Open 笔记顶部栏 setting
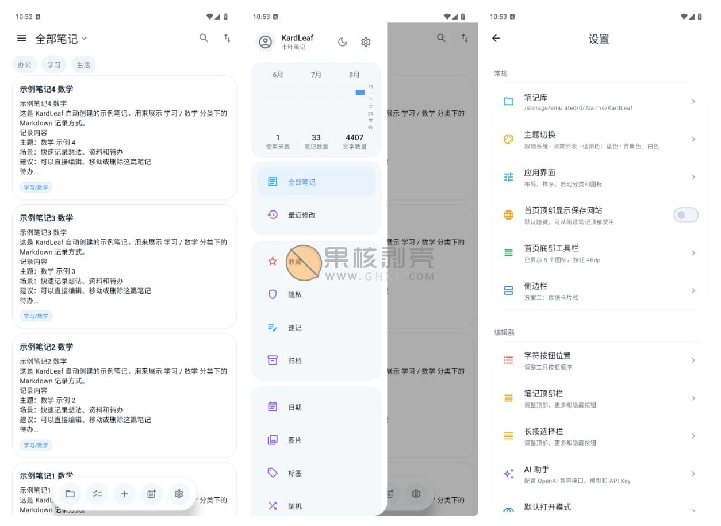Viewport: 721px width, 526px height. (x=599, y=398)
